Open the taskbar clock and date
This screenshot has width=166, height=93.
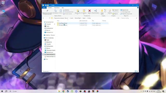tap(158, 91)
